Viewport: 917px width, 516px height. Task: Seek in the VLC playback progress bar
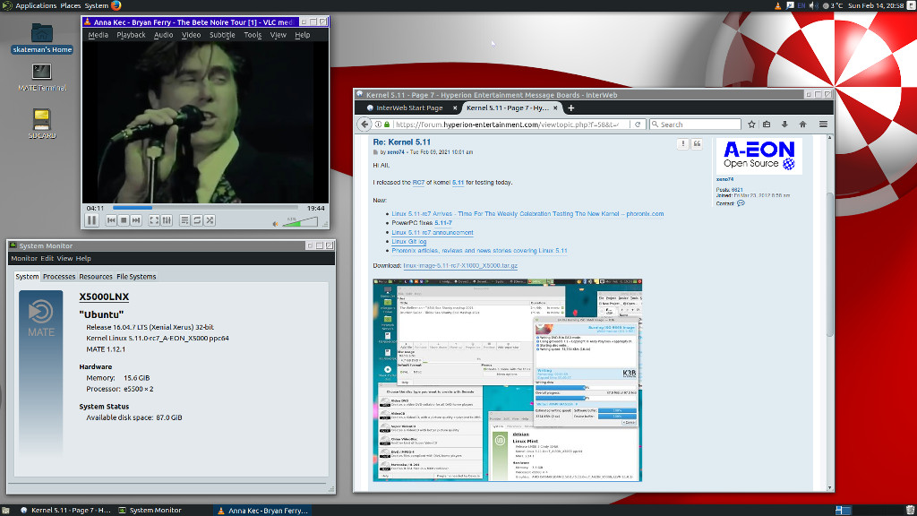(x=205, y=208)
